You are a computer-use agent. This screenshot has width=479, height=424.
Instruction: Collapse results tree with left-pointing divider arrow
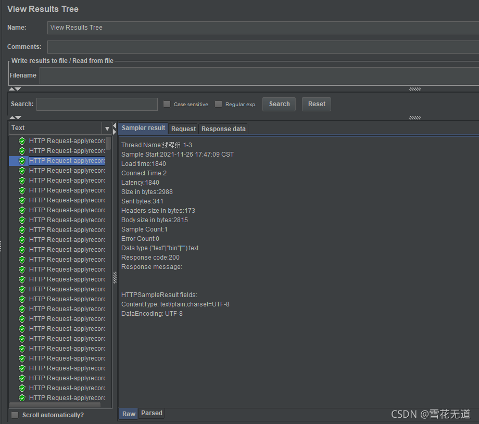tap(115, 126)
